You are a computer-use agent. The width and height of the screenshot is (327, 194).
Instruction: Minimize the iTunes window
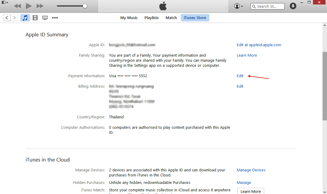(302, 2)
